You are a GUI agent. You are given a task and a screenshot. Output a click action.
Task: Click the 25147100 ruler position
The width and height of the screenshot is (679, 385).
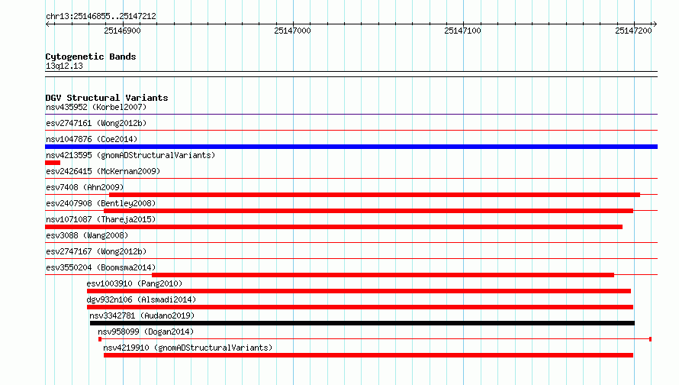463,31
